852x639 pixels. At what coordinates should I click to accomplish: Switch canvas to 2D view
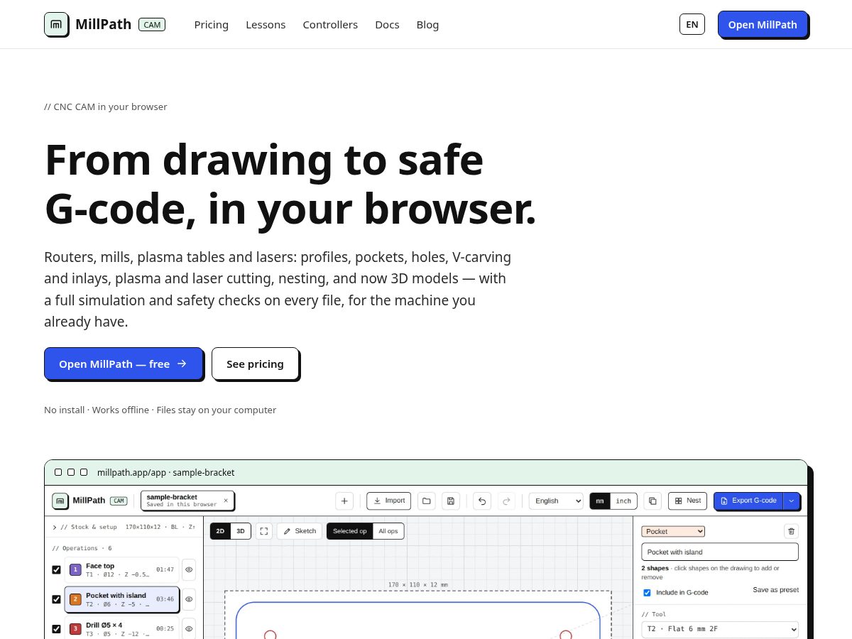pyautogui.click(x=220, y=531)
